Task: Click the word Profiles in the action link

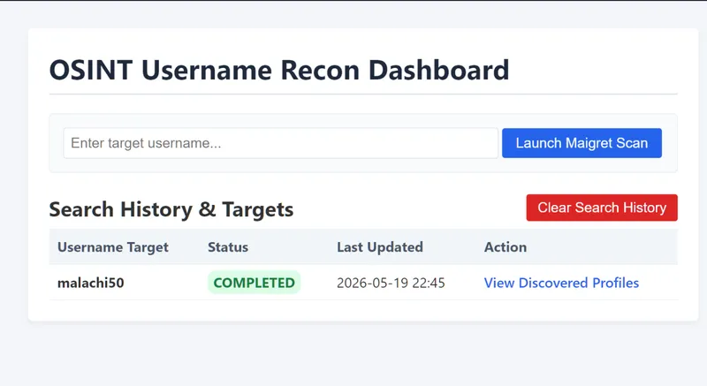Action: 615,283
